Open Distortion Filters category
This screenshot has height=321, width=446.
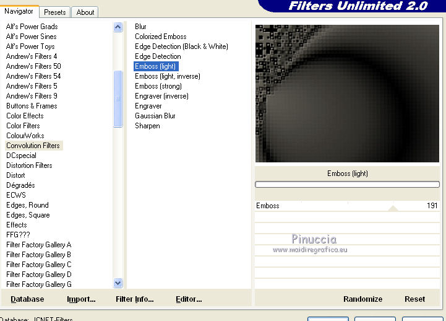pyautogui.click(x=29, y=165)
